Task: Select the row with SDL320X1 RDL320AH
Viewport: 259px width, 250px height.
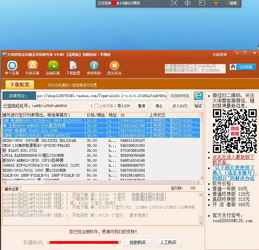Action: click(101, 140)
